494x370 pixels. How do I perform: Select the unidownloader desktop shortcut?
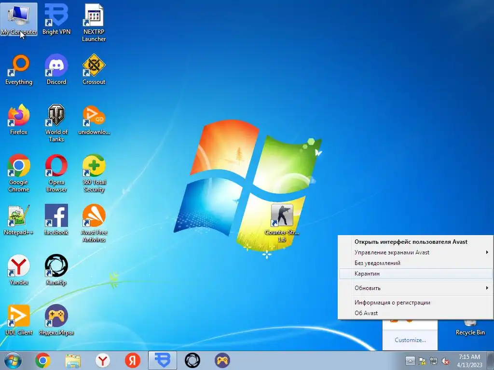(x=94, y=119)
